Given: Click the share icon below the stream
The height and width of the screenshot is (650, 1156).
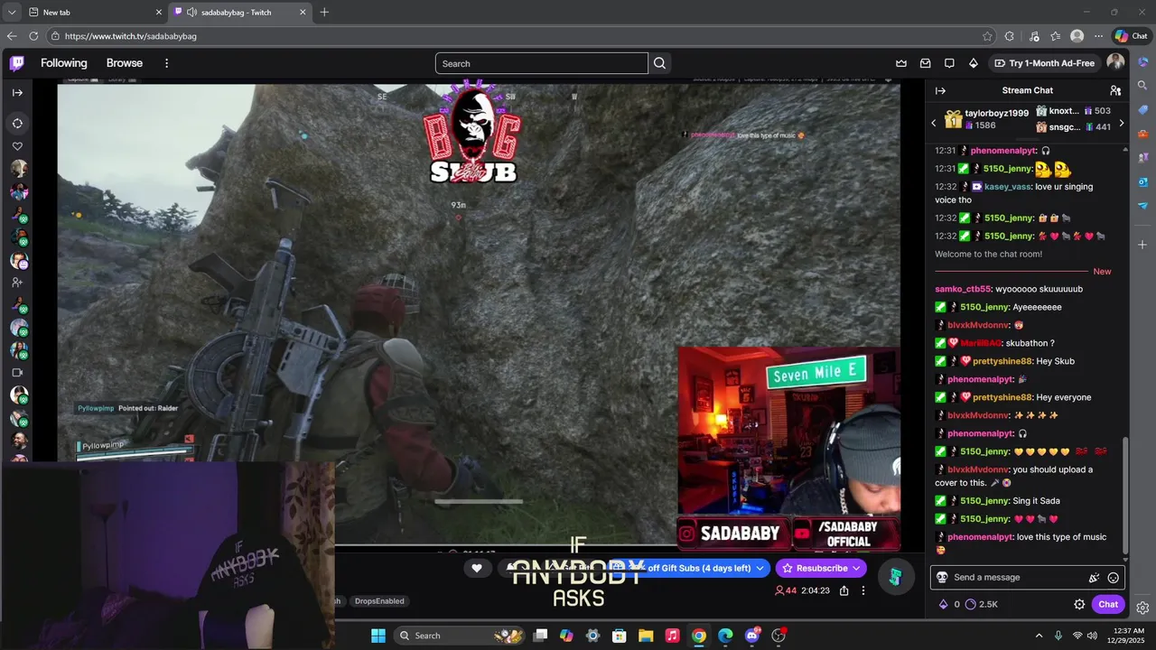Looking at the screenshot, I should [844, 590].
